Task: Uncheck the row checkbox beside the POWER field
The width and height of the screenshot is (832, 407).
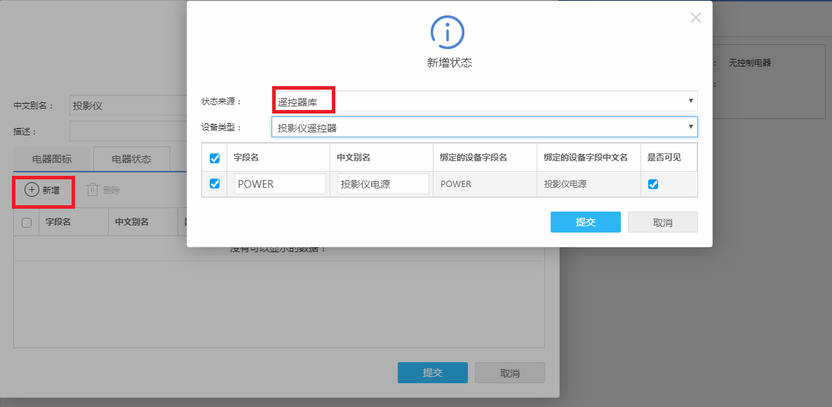Action: [x=215, y=184]
